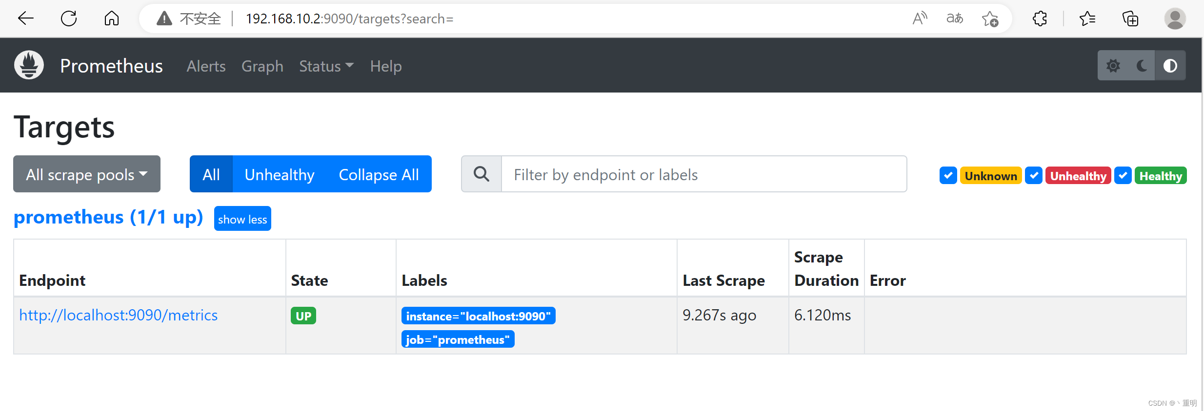Add this page to favorites star icon
This screenshot has height=411, width=1204.
tap(990, 19)
